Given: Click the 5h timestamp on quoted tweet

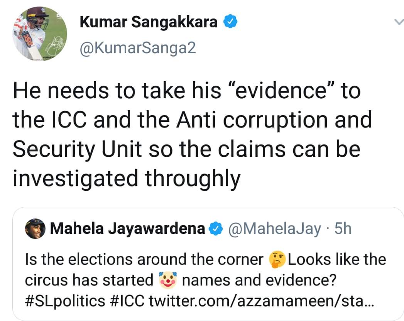Looking at the screenshot, I should [343, 229].
